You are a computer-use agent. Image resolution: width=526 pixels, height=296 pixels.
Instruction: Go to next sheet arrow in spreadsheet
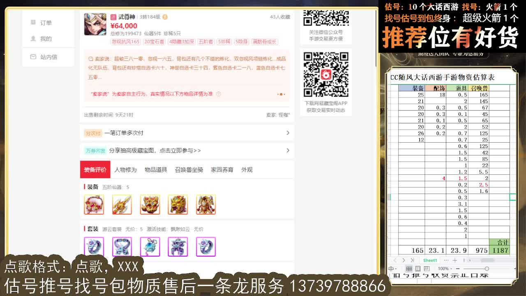pyautogui.click(x=404, y=260)
